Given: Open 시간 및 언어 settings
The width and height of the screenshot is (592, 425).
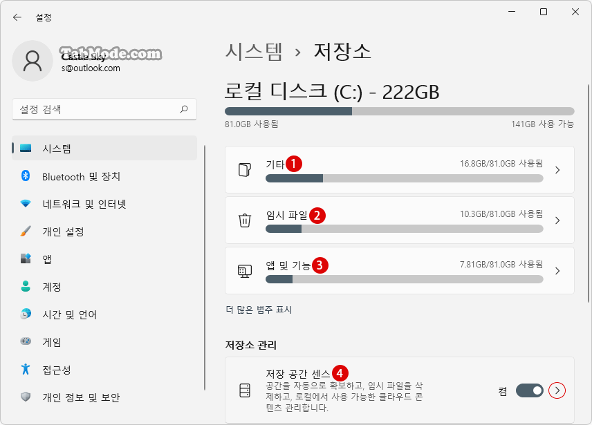Looking at the screenshot, I should (104, 314).
